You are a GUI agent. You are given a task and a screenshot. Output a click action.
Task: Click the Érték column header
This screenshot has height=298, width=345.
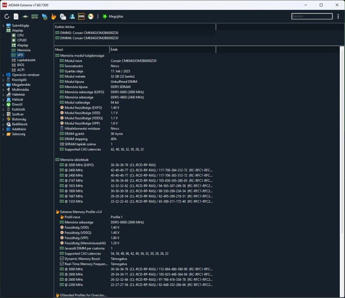163,50
